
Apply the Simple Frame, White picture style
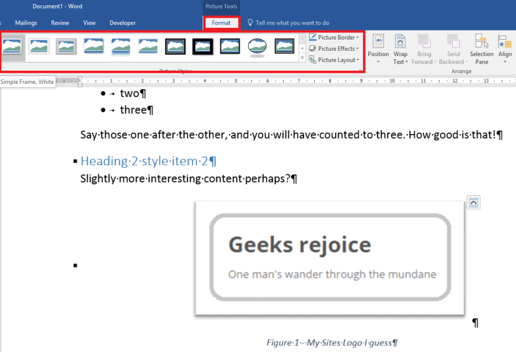[12, 46]
